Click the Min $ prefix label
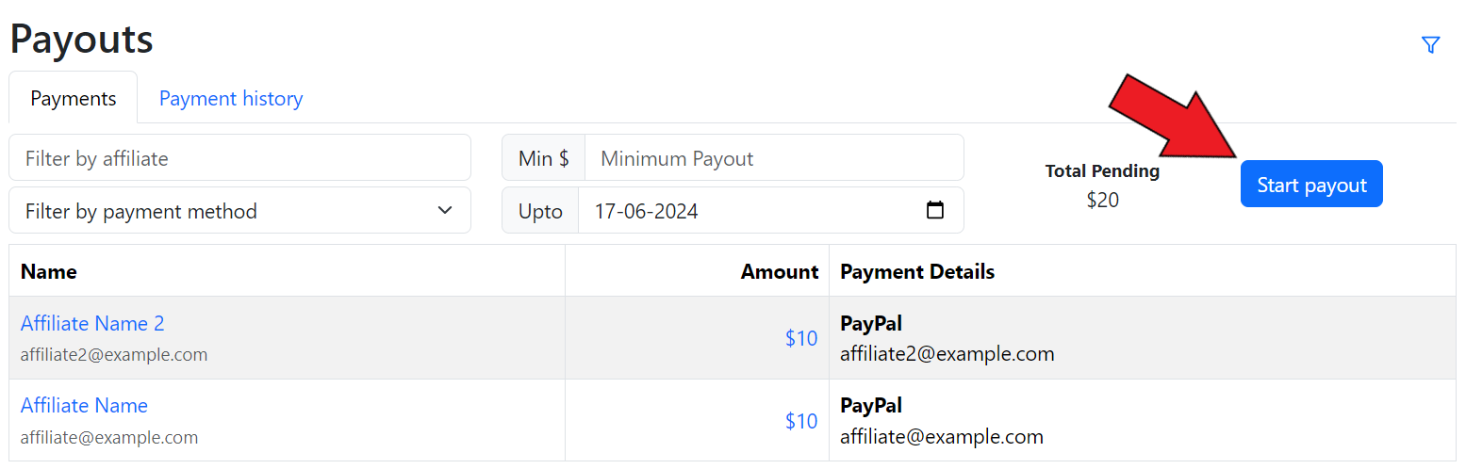 tap(544, 158)
